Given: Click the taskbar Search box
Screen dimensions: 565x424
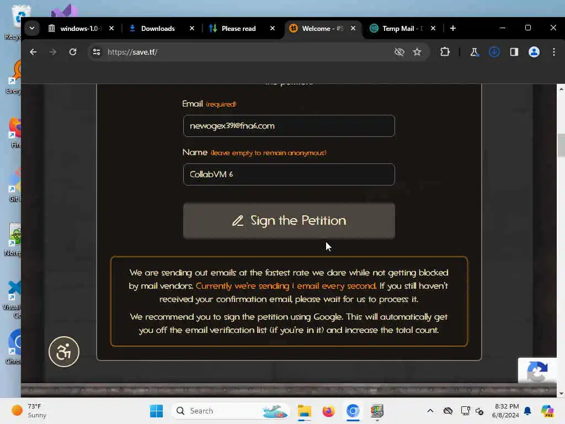Looking at the screenshot, I should tap(231, 411).
